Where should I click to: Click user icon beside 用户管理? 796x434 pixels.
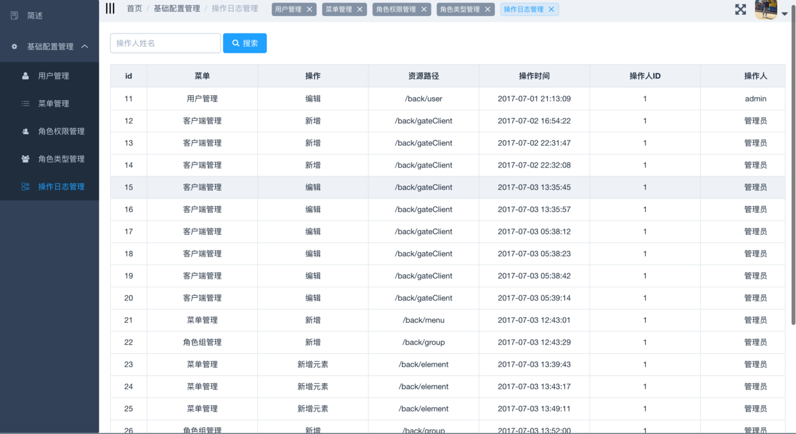(x=26, y=76)
